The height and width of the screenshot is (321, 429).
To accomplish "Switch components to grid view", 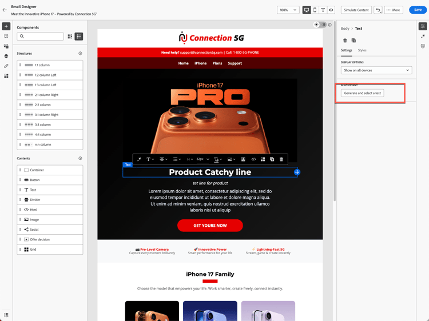I will pyautogui.click(x=70, y=37).
